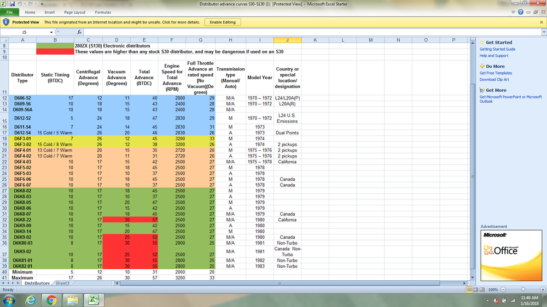Click the green color-filled cell in row 8

click(x=55, y=46)
